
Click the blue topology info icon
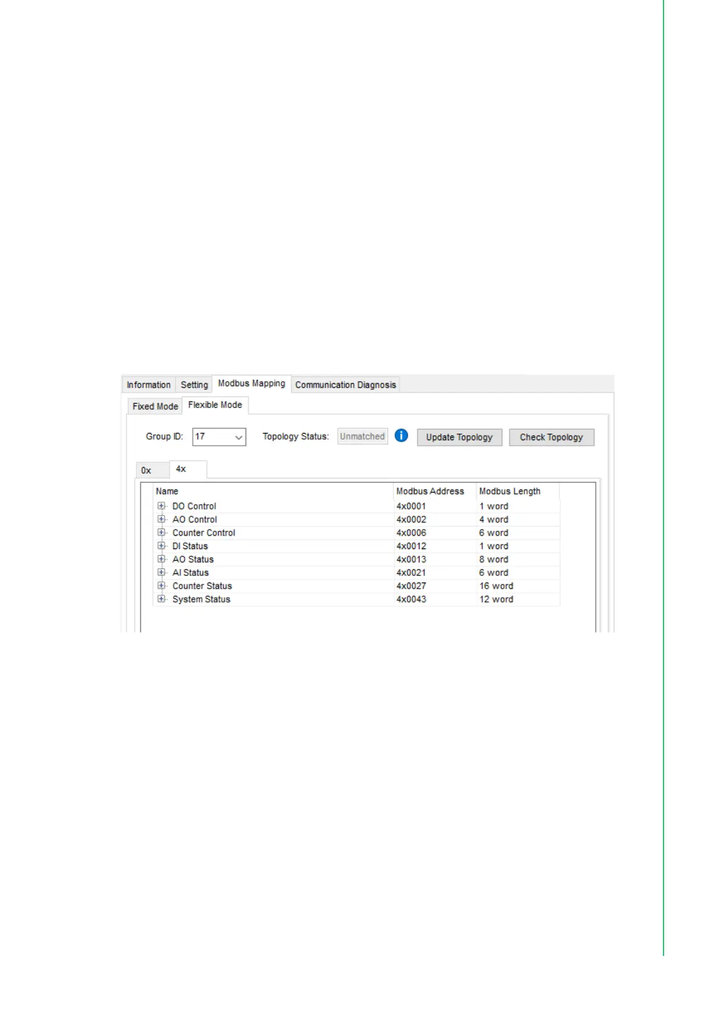[x=401, y=435]
